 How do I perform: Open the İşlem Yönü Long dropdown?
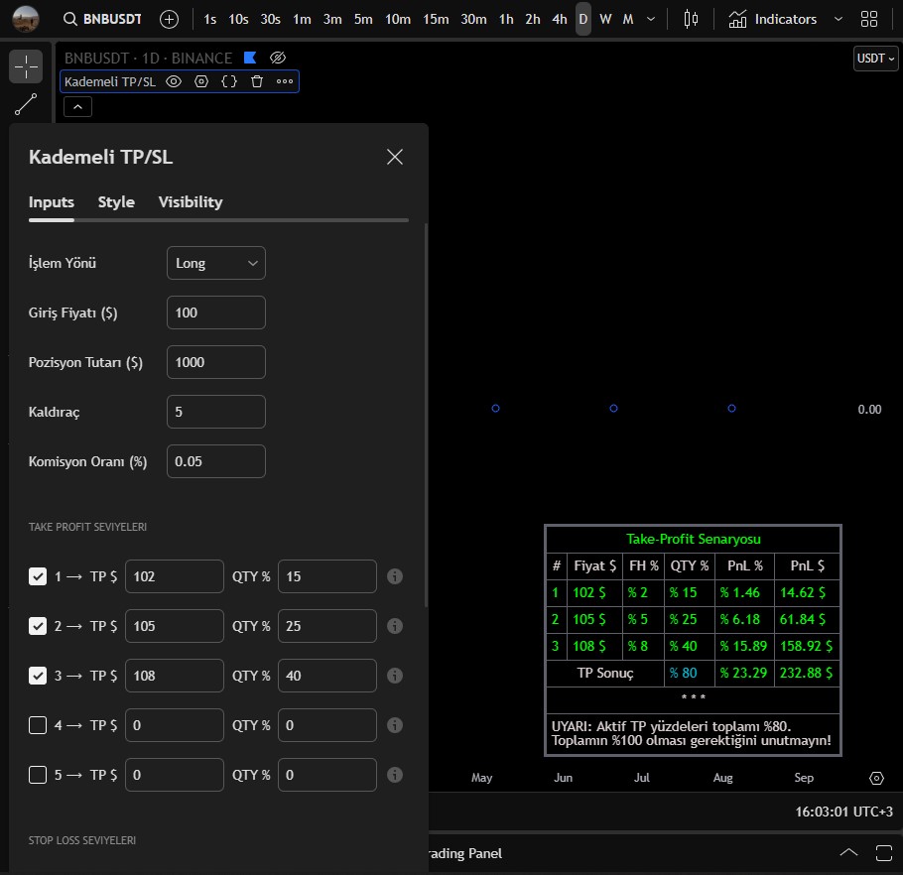point(216,263)
